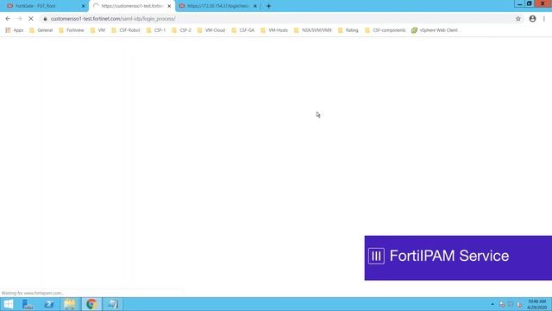The width and height of the screenshot is (552, 311).
Task: Switch to the FortiGate - FGT_Root tab
Action: tap(45, 6)
